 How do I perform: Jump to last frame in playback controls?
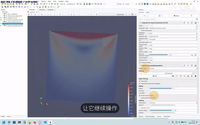click(55, 4)
